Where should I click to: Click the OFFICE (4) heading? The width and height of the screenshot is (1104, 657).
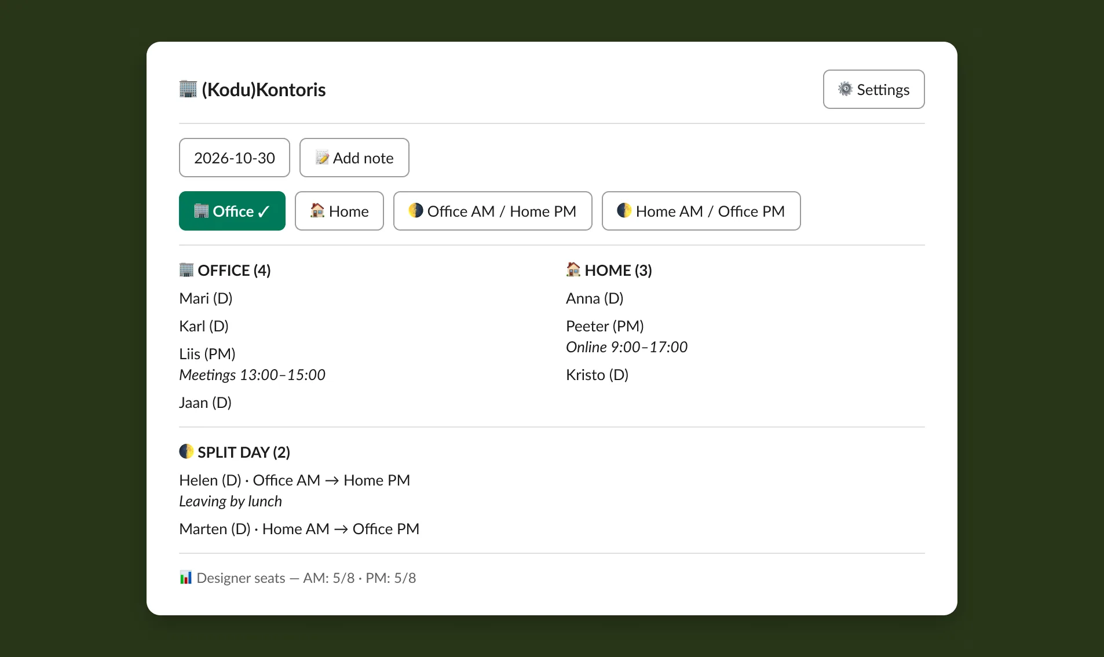pyautogui.click(x=234, y=271)
